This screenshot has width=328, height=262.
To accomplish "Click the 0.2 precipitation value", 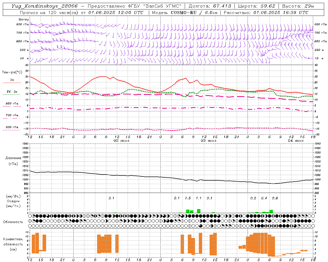I will click(253, 198).
